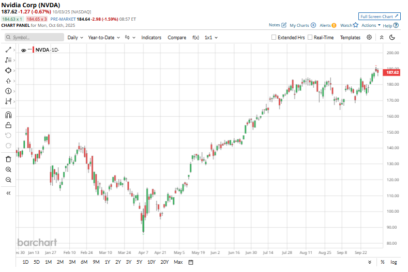This screenshot has height=272, width=408.
Task: Zoom out with the magnifier minus
Action: tap(8, 180)
